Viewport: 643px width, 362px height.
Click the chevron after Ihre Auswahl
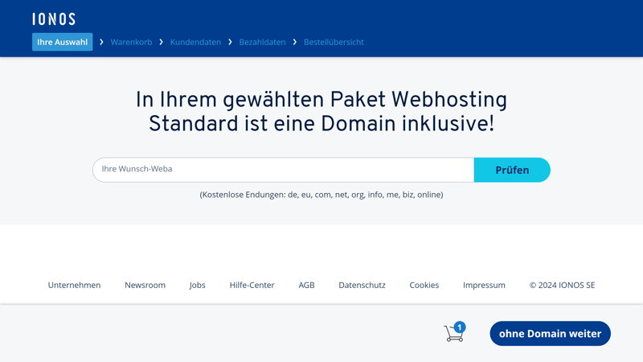(101, 42)
